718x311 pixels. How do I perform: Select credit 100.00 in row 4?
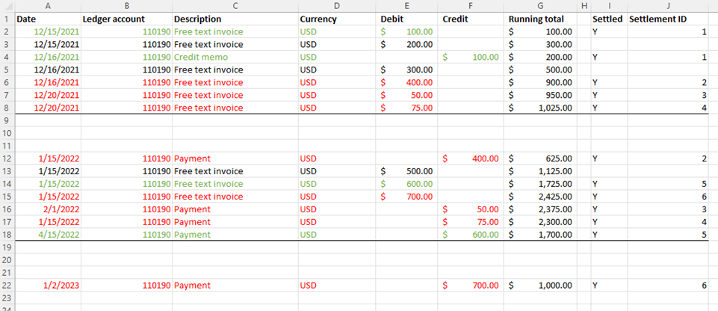pos(471,58)
